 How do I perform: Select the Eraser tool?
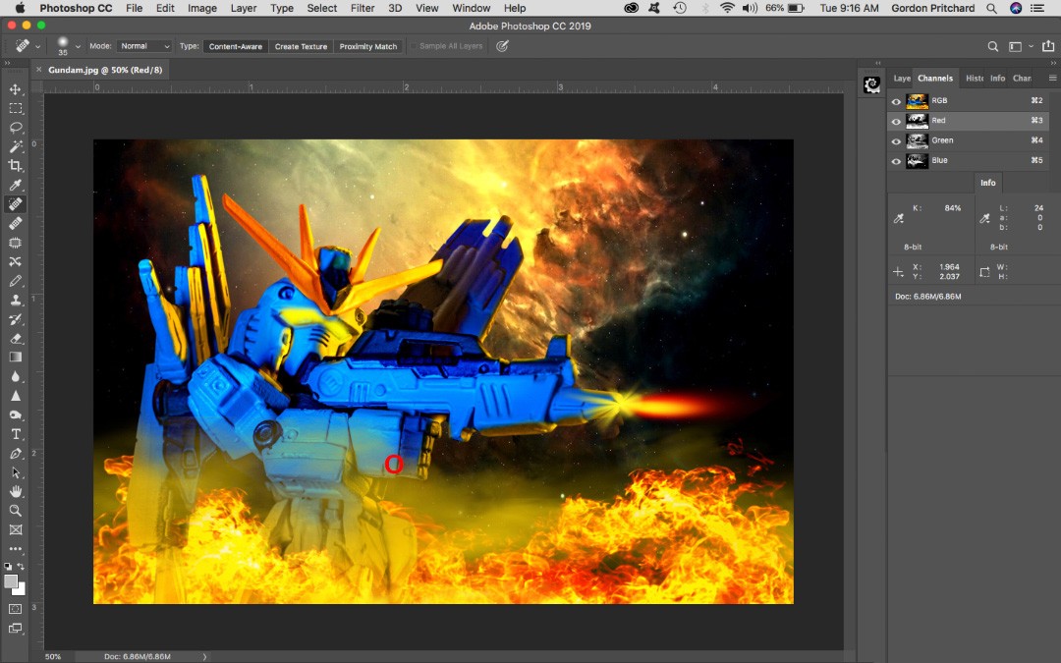click(16, 338)
